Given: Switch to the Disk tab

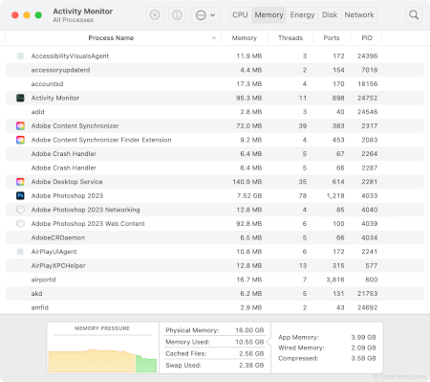Looking at the screenshot, I should [330, 15].
